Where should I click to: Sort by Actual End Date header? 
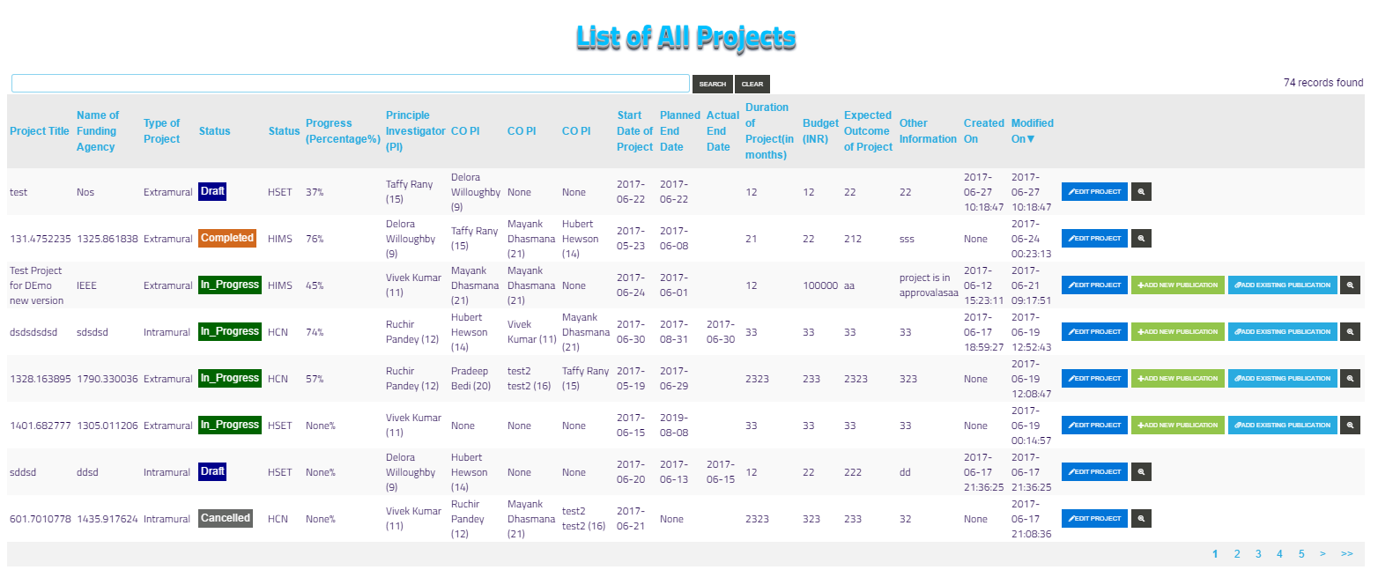pyautogui.click(x=722, y=131)
